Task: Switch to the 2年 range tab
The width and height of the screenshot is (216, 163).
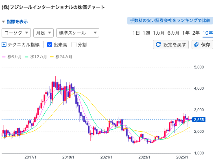Action: pyautogui.click(x=196, y=33)
